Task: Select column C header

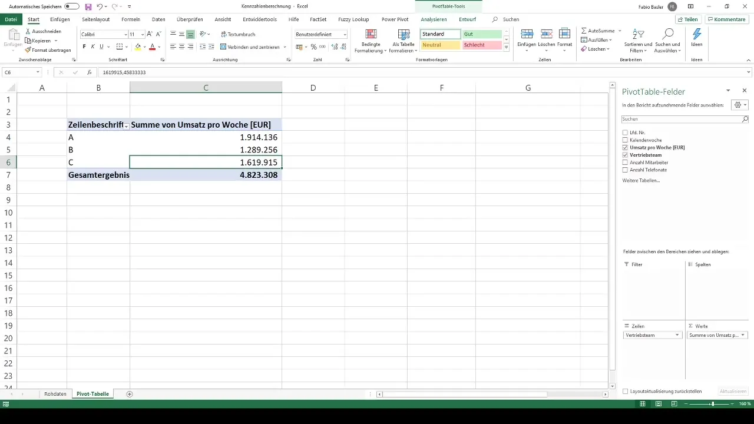Action: pos(206,88)
